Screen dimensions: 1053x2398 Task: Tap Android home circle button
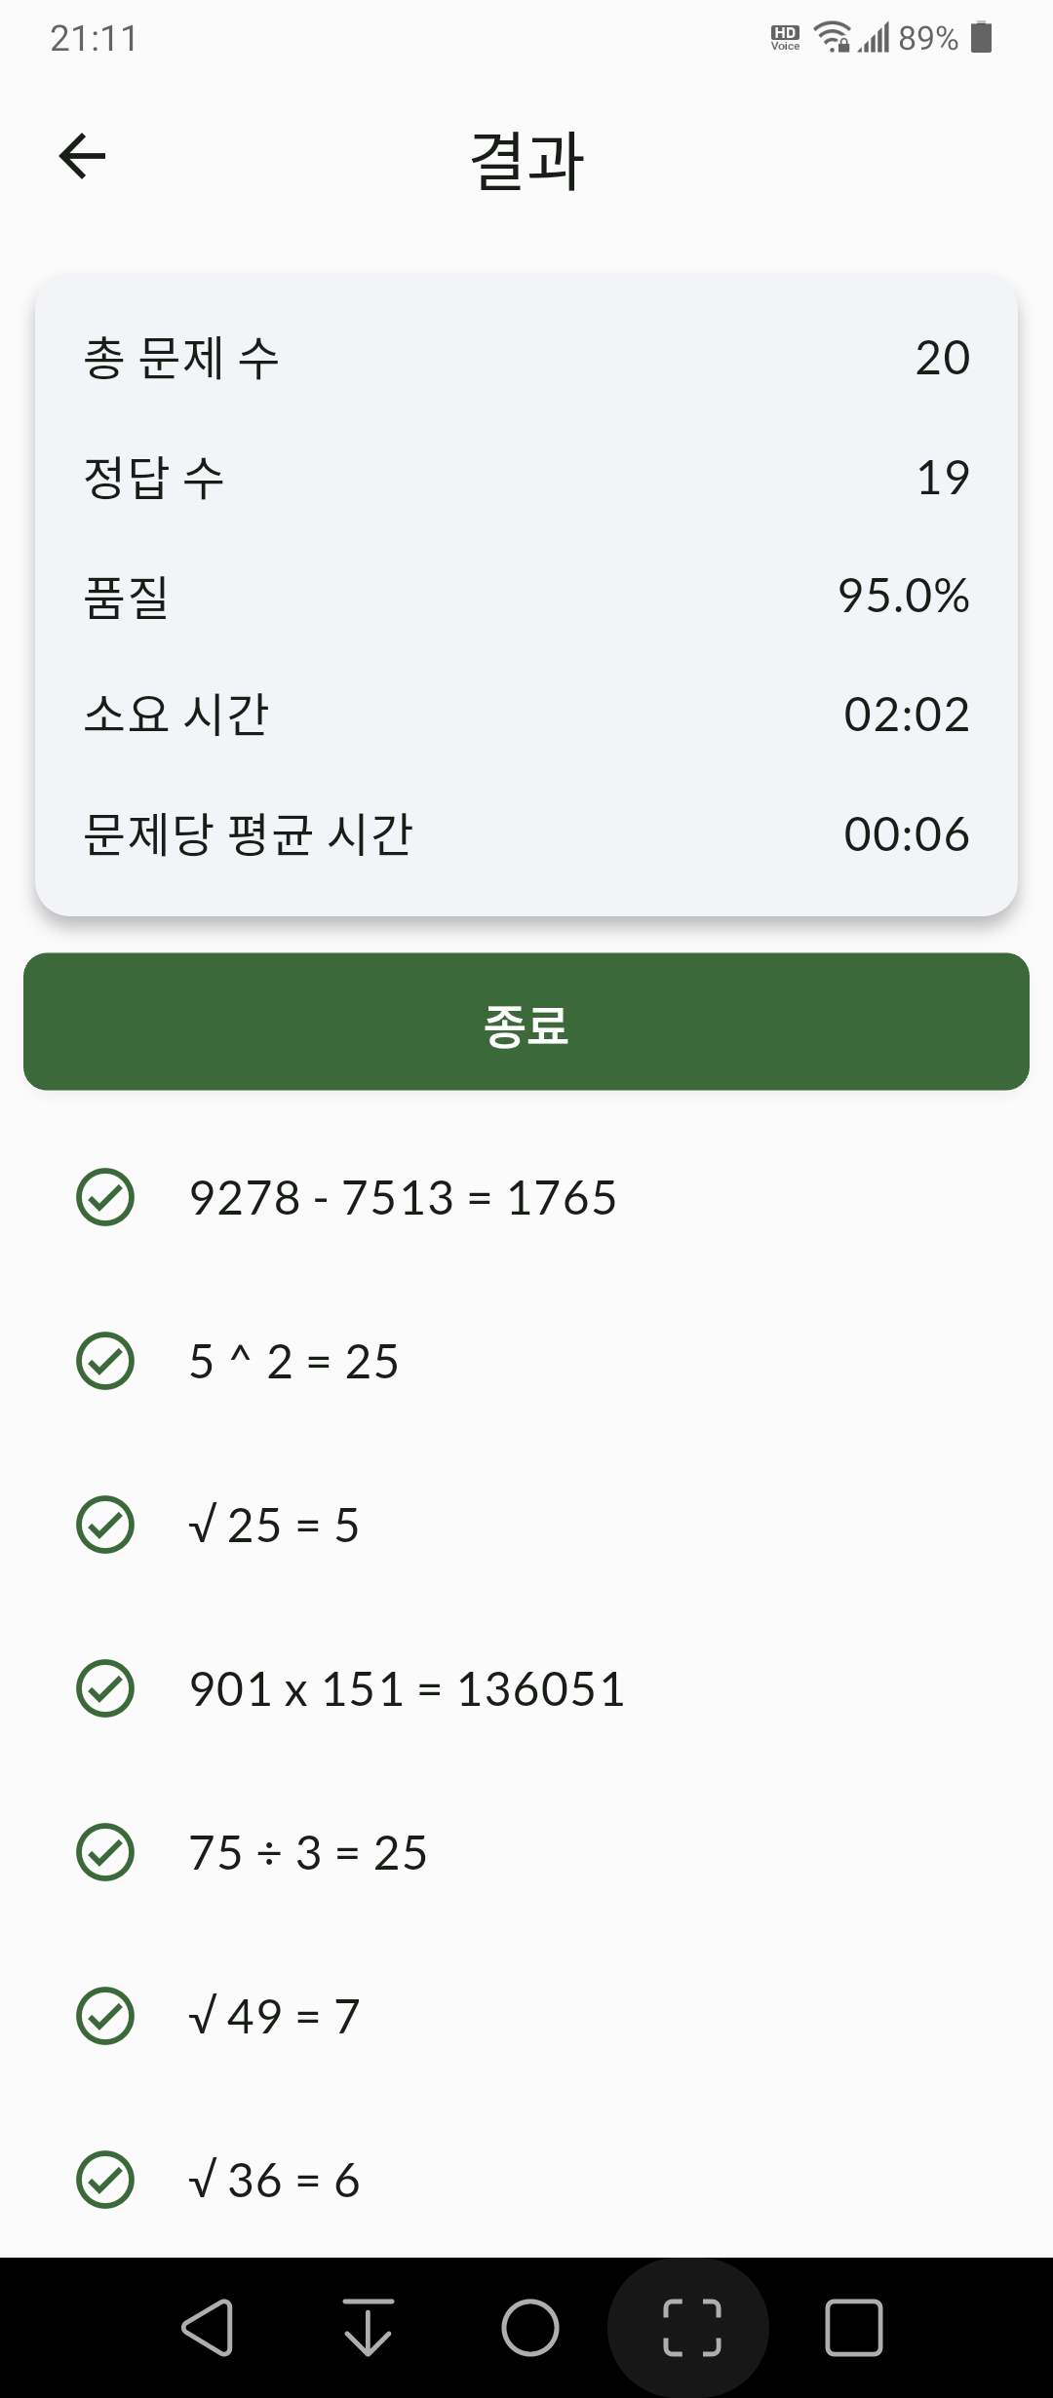[x=530, y=2328]
